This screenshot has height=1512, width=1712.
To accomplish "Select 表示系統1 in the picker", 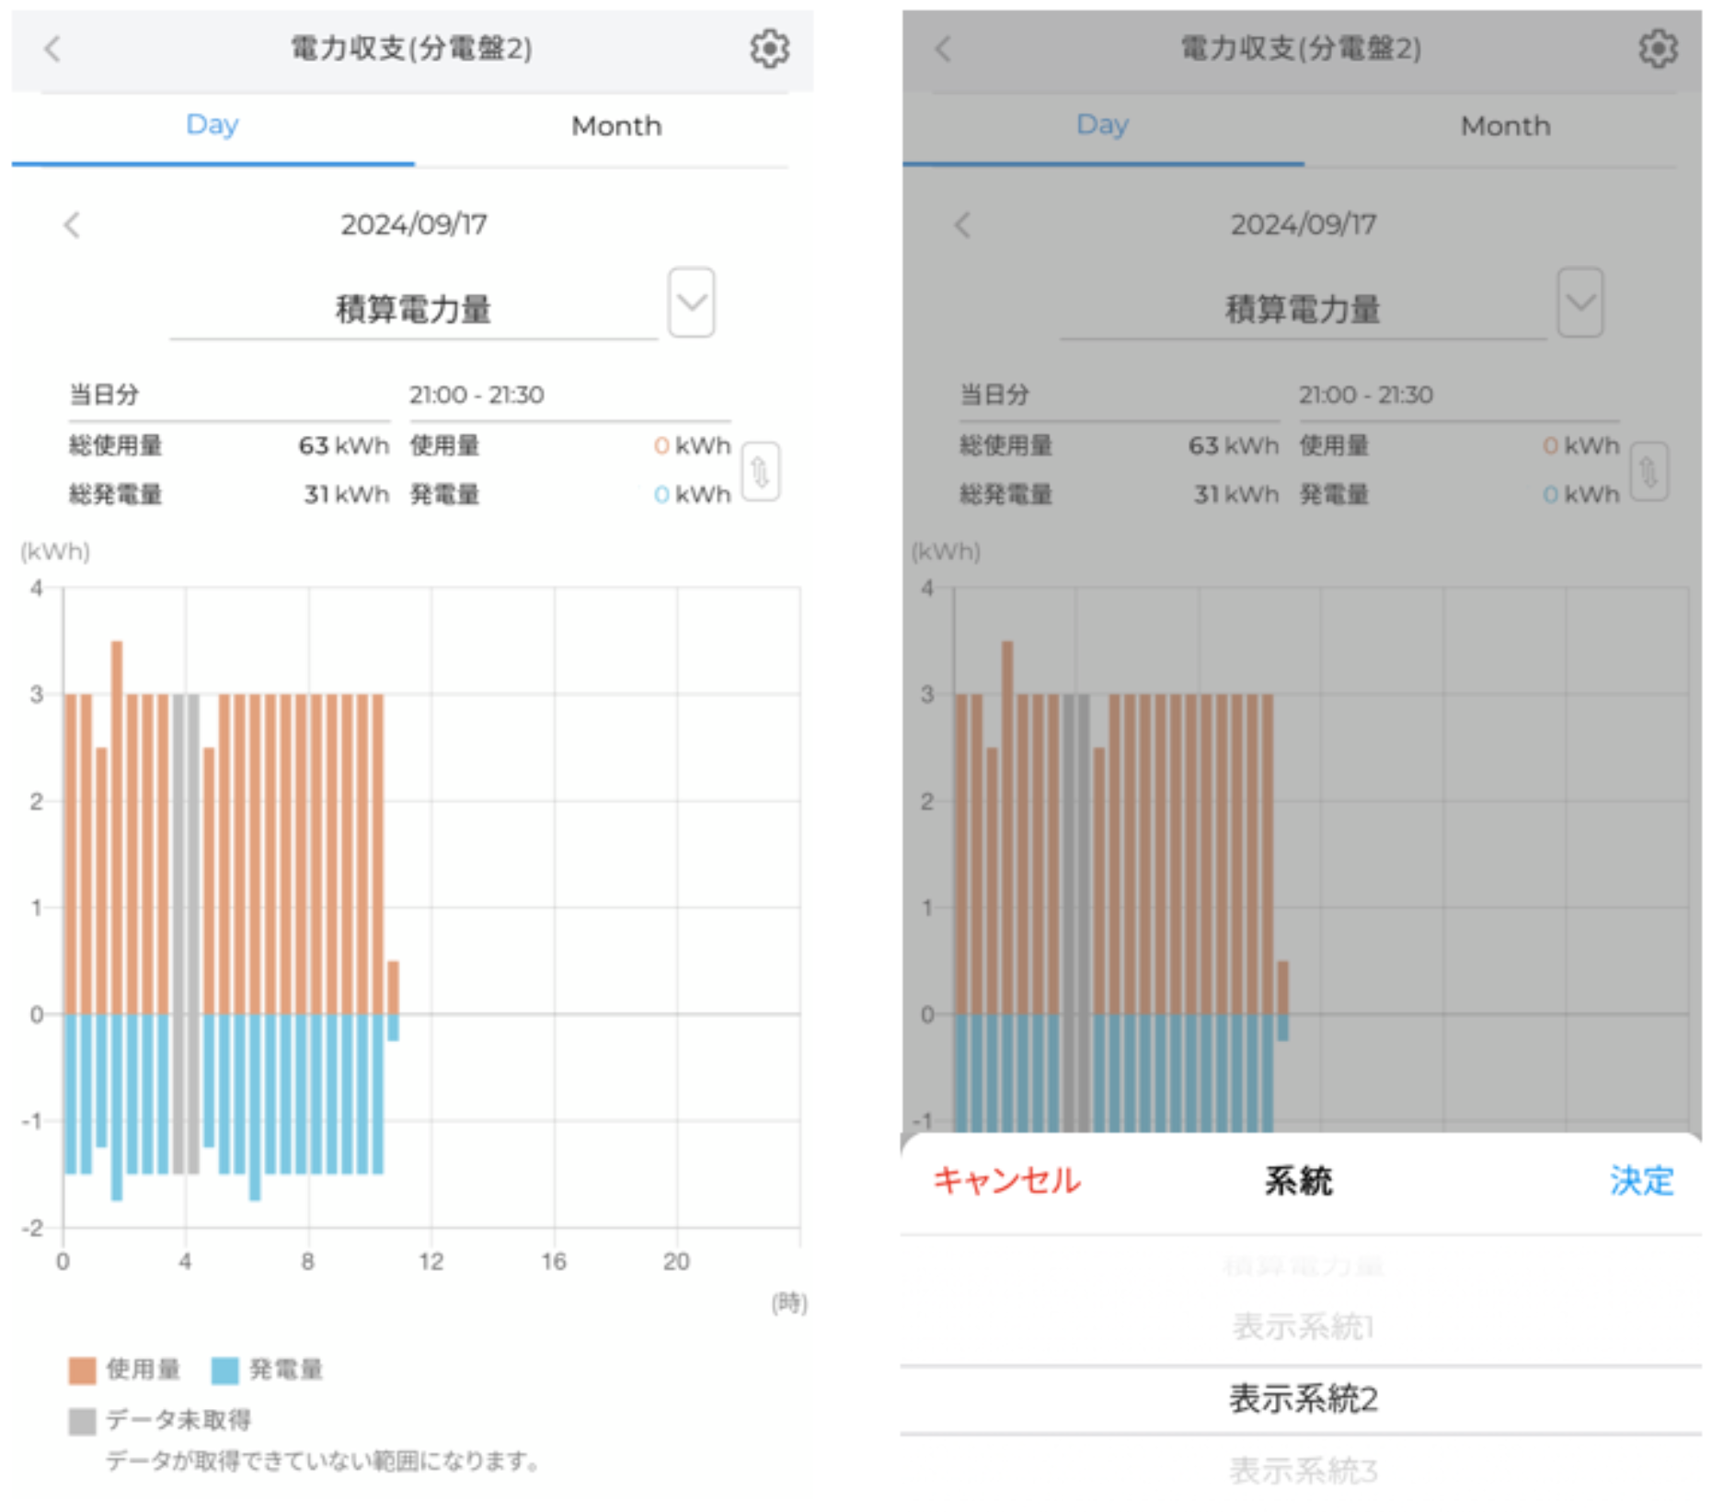I will (1303, 1327).
